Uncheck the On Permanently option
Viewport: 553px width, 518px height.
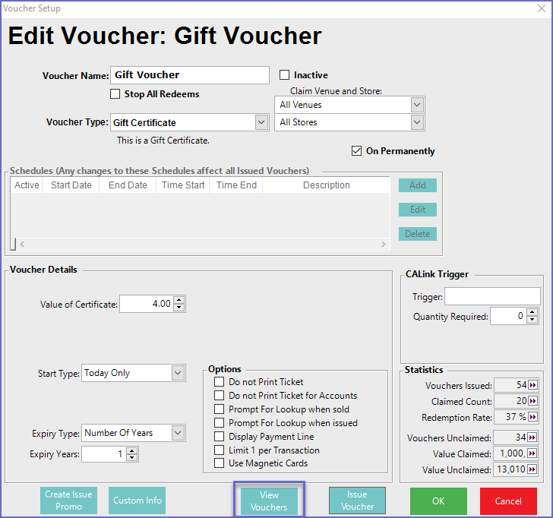[x=357, y=151]
